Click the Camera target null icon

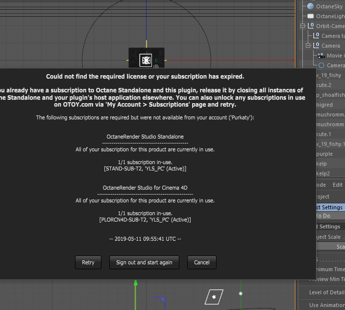point(316,35)
